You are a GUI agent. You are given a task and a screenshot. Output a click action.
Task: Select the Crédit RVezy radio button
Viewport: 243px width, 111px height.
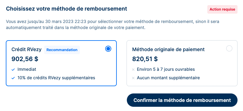pyautogui.click(x=108, y=49)
